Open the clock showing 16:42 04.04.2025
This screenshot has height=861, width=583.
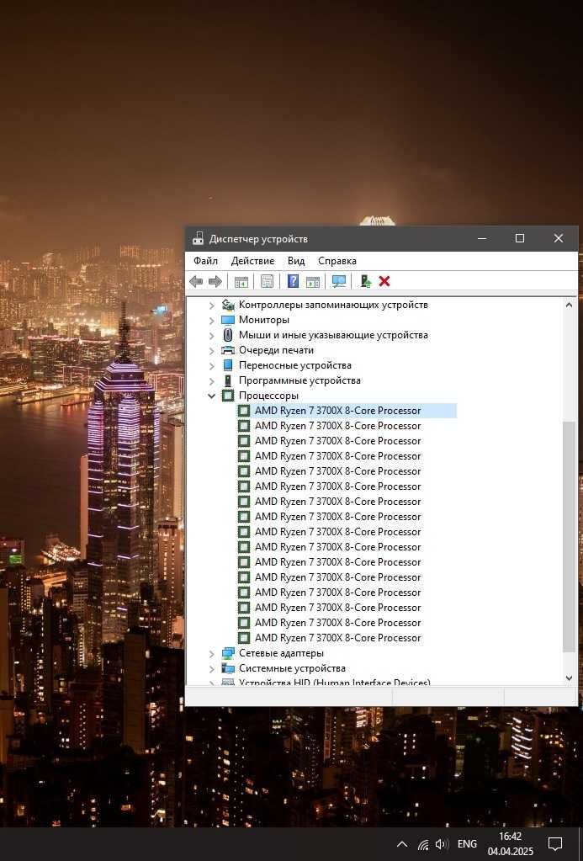tap(510, 844)
